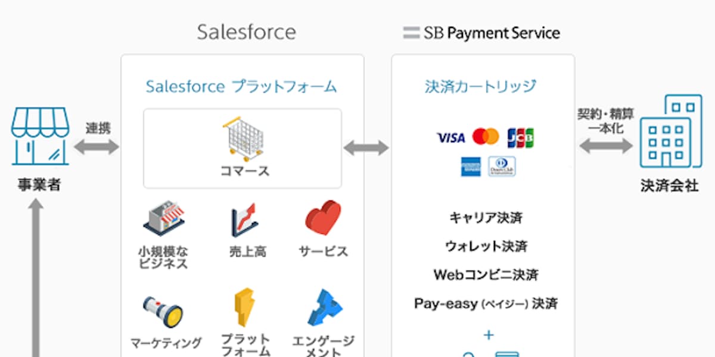Click the 事業者 shop icon

39,137
